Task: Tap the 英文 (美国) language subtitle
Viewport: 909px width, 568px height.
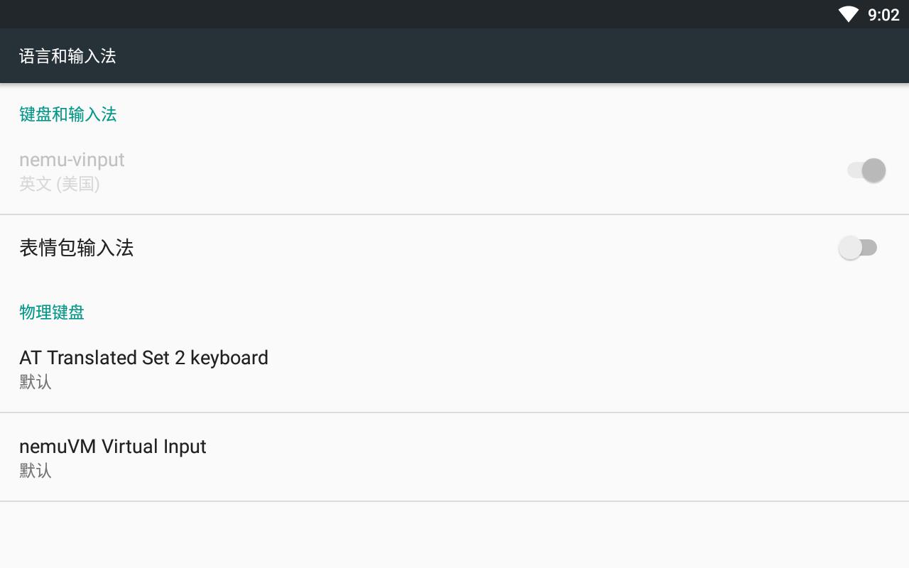Action: click(x=60, y=184)
